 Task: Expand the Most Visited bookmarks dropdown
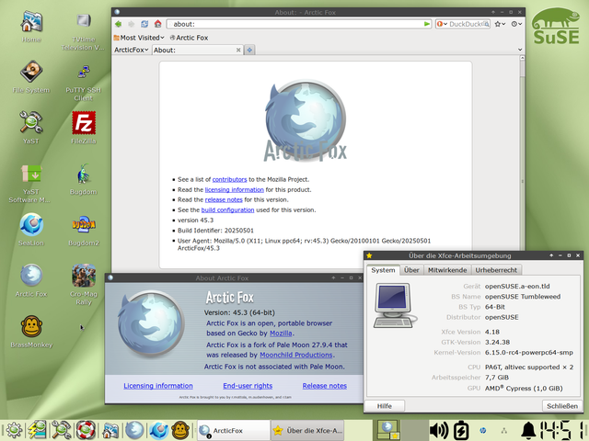139,38
